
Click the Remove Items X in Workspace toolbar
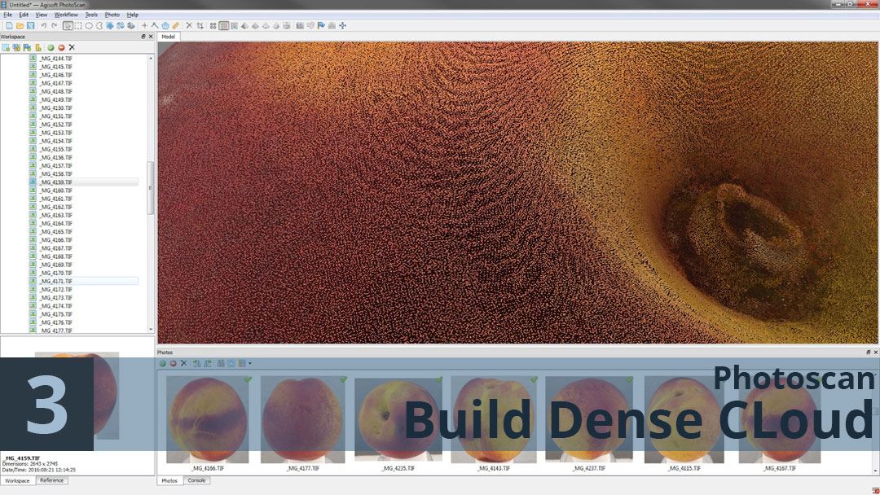point(72,48)
